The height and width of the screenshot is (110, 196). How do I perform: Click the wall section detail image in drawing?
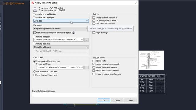point(151,60)
